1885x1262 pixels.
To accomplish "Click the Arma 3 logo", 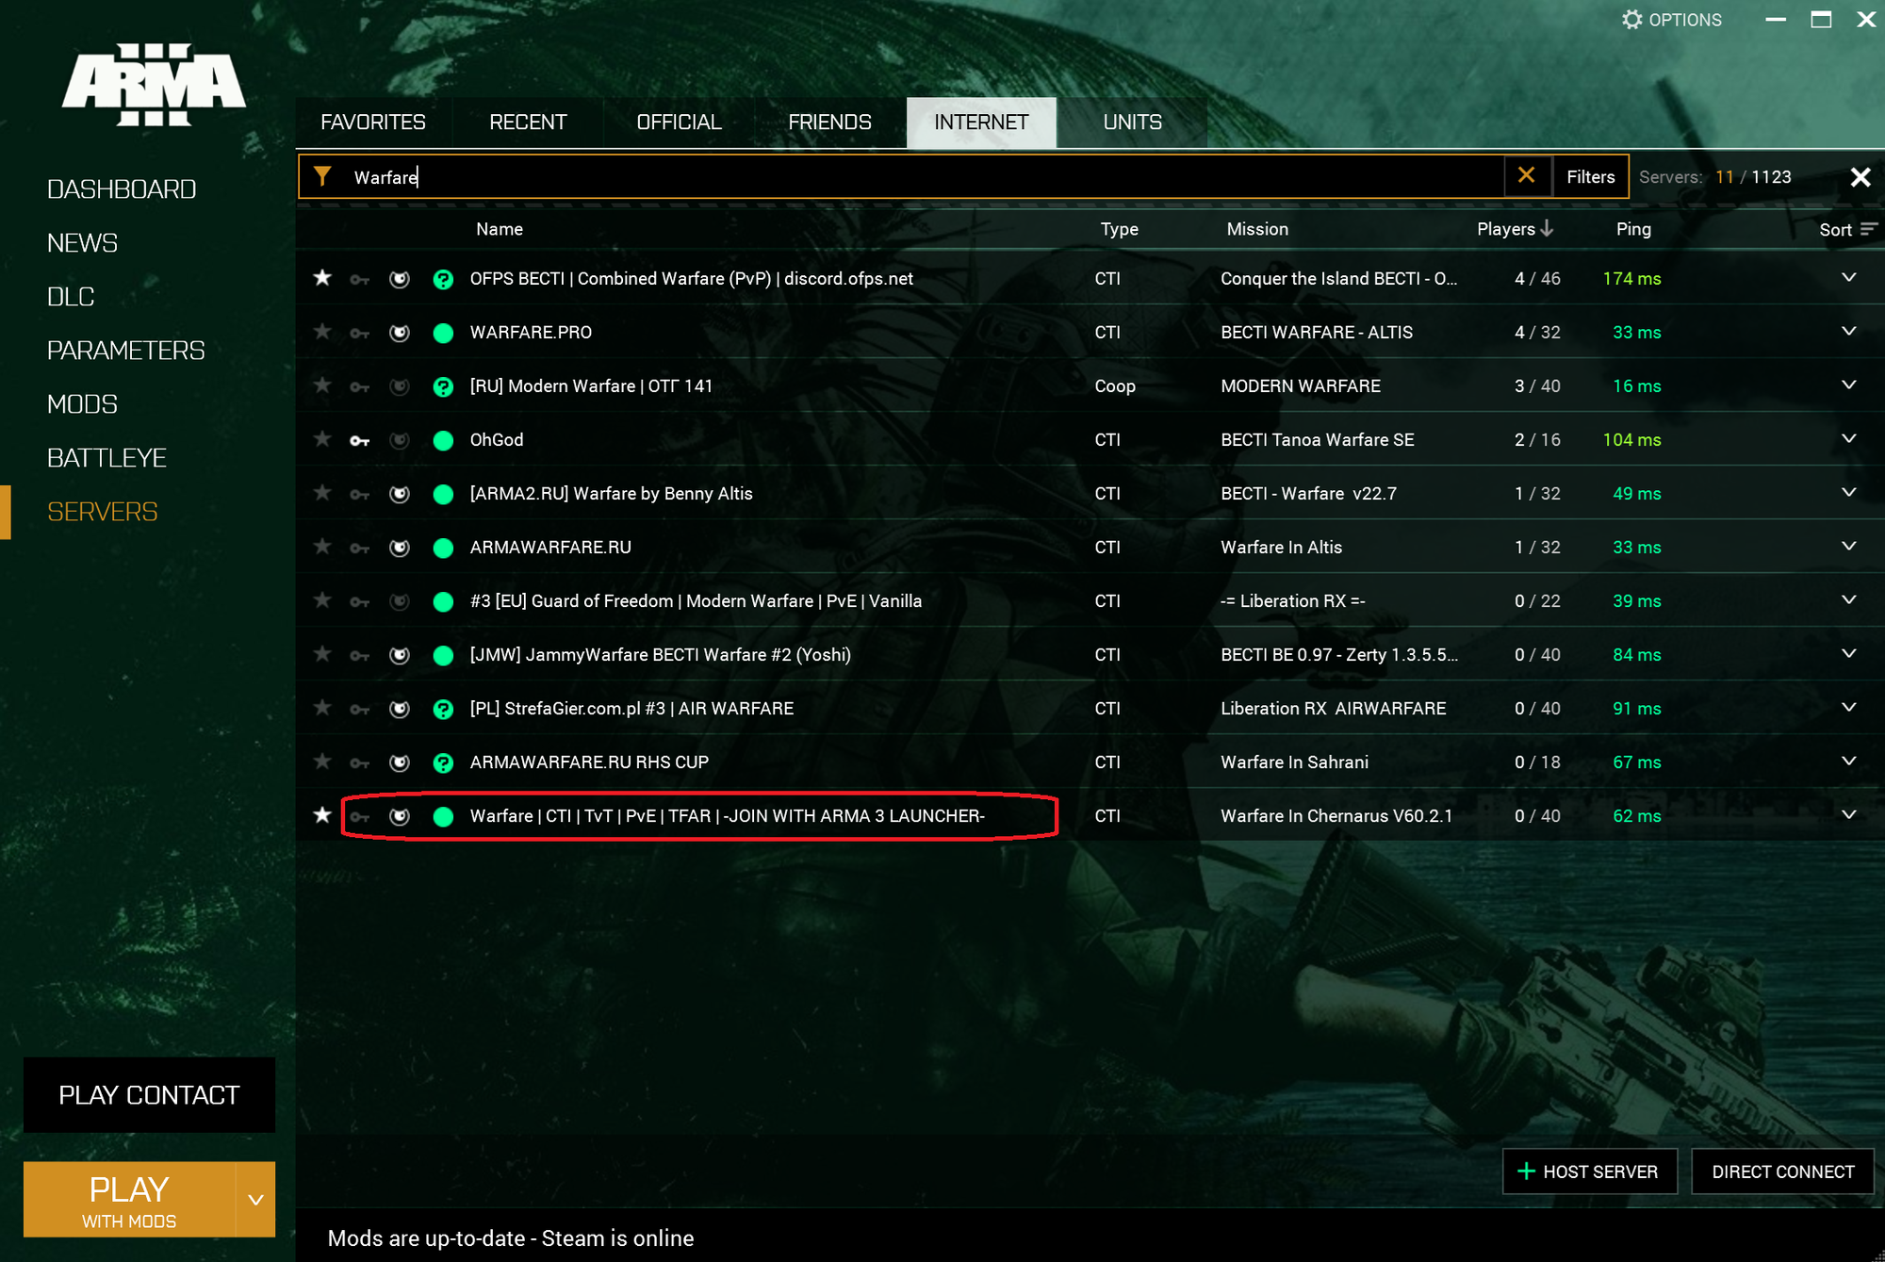I will pos(154,85).
